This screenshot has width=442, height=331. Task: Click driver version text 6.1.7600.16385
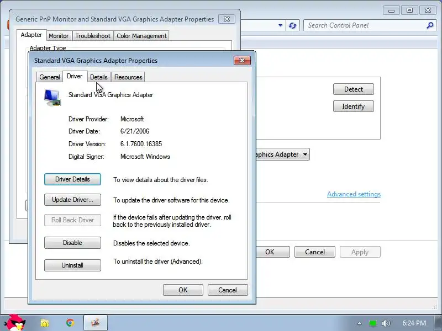(141, 144)
